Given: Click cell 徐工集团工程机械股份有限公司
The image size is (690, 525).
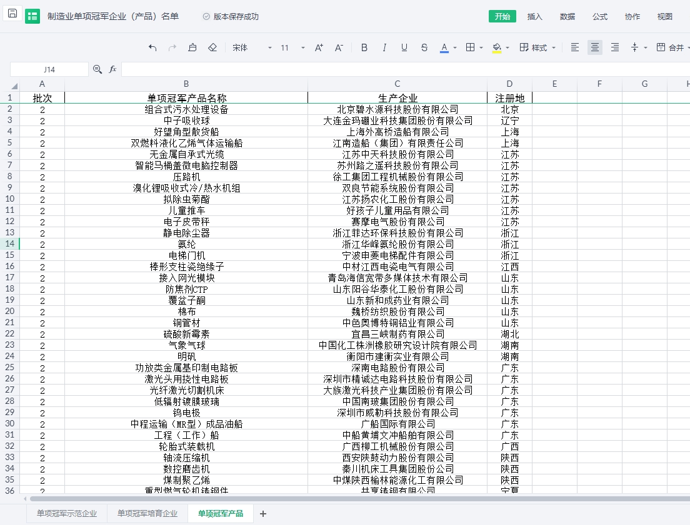Looking at the screenshot, I should [x=397, y=177].
